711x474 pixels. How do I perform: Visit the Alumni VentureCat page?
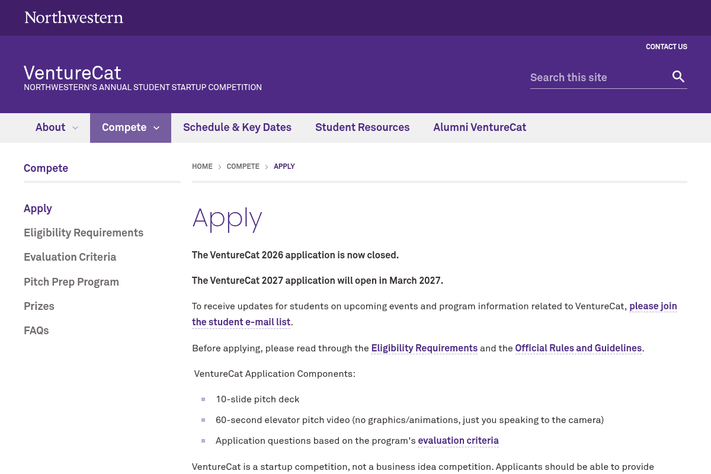point(479,127)
